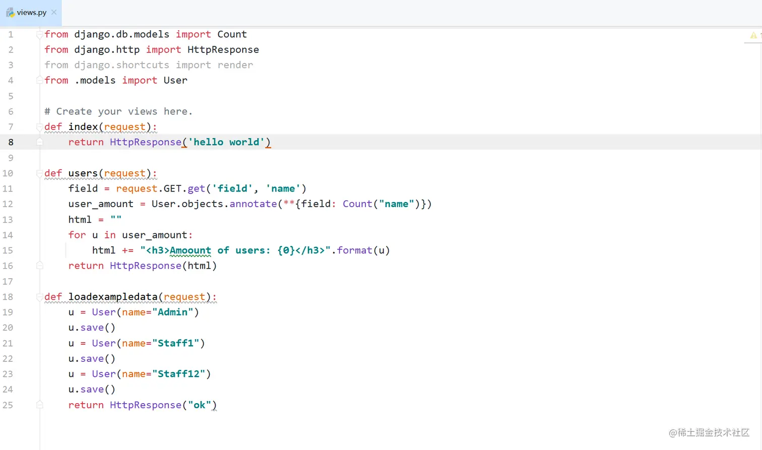Viewport: 762px width, 450px height.
Task: Click line number 12 in the gutter
Action: (8, 204)
